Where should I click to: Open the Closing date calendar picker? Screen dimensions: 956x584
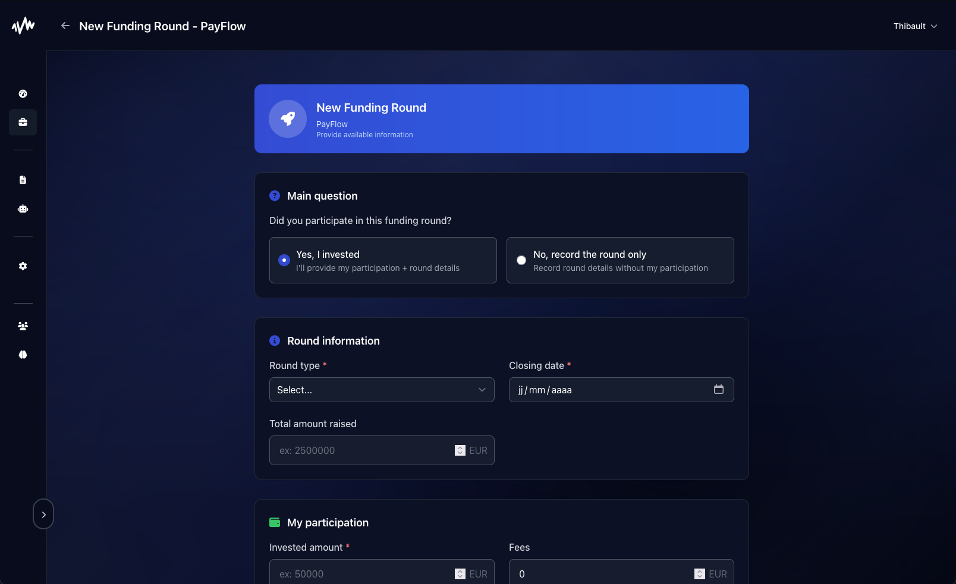(x=719, y=390)
